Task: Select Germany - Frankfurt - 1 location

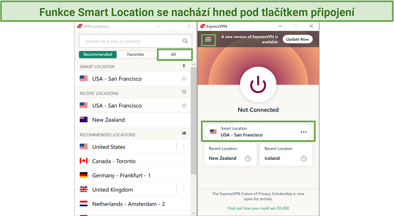Action: [x=133, y=175]
